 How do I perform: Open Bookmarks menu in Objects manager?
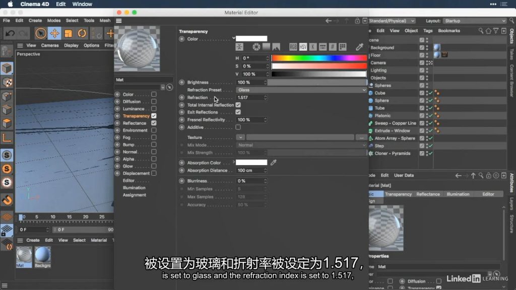click(x=449, y=31)
